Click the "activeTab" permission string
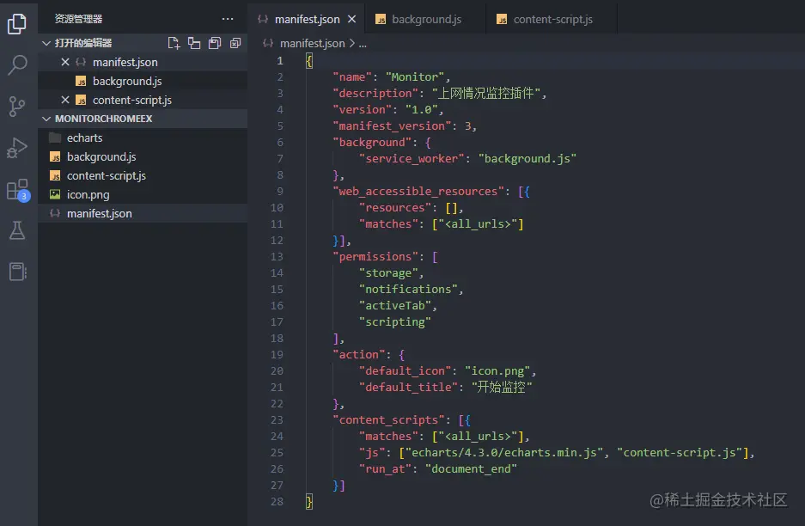The width and height of the screenshot is (805, 526). tap(395, 306)
